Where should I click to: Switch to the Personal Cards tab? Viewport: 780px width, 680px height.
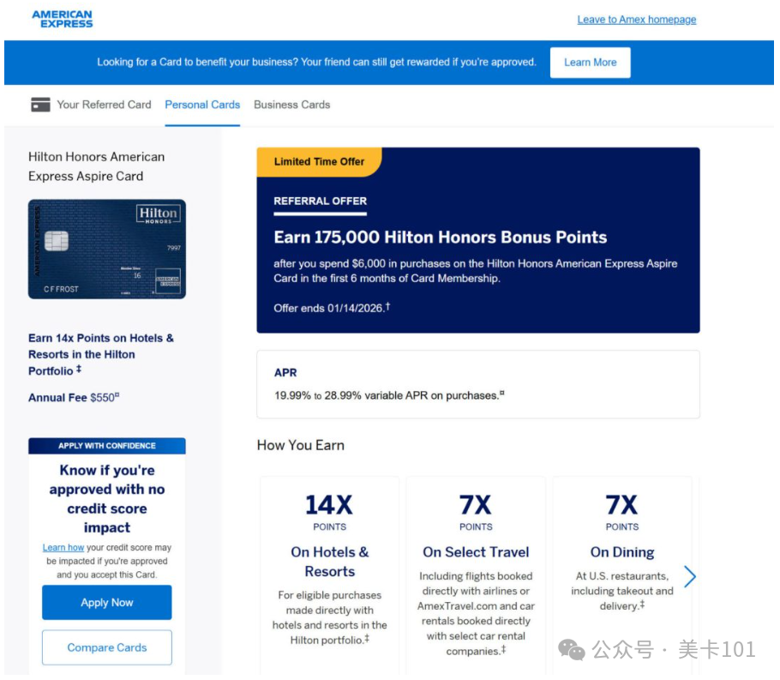202,105
